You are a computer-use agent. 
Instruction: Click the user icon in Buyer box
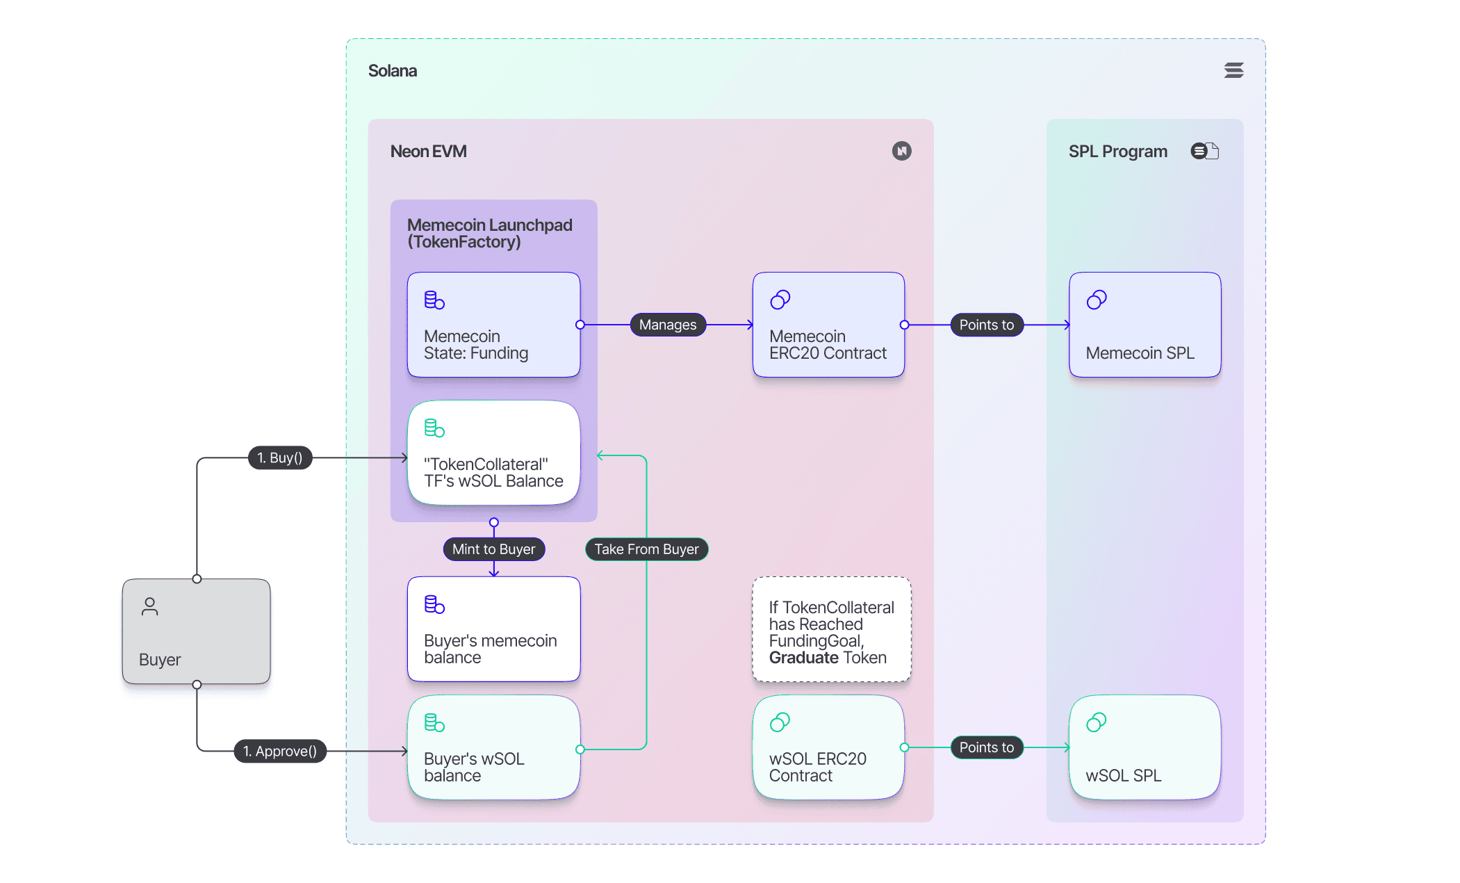click(149, 606)
